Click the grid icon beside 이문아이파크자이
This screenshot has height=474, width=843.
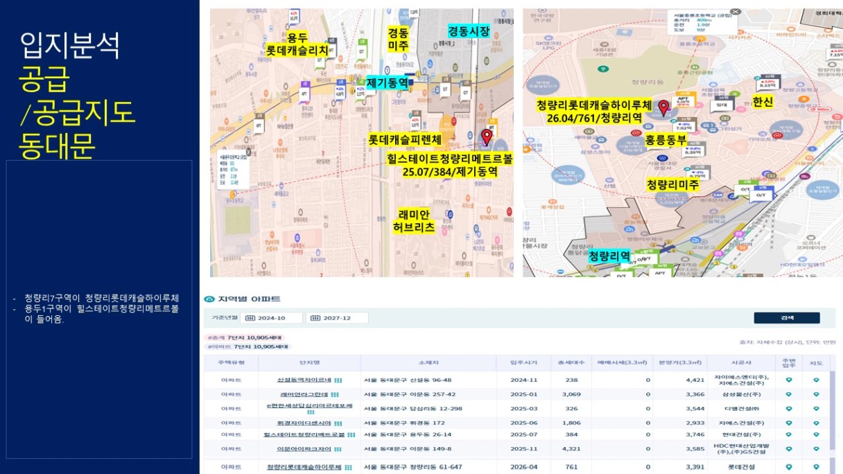coord(338,449)
